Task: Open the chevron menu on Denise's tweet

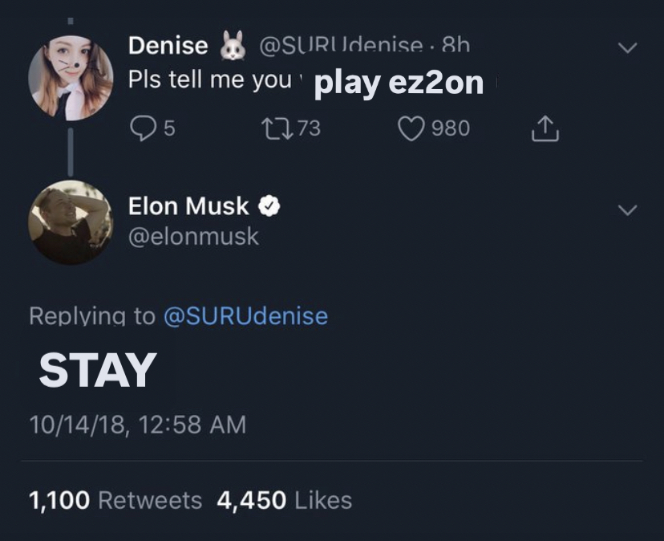Action: (x=628, y=48)
